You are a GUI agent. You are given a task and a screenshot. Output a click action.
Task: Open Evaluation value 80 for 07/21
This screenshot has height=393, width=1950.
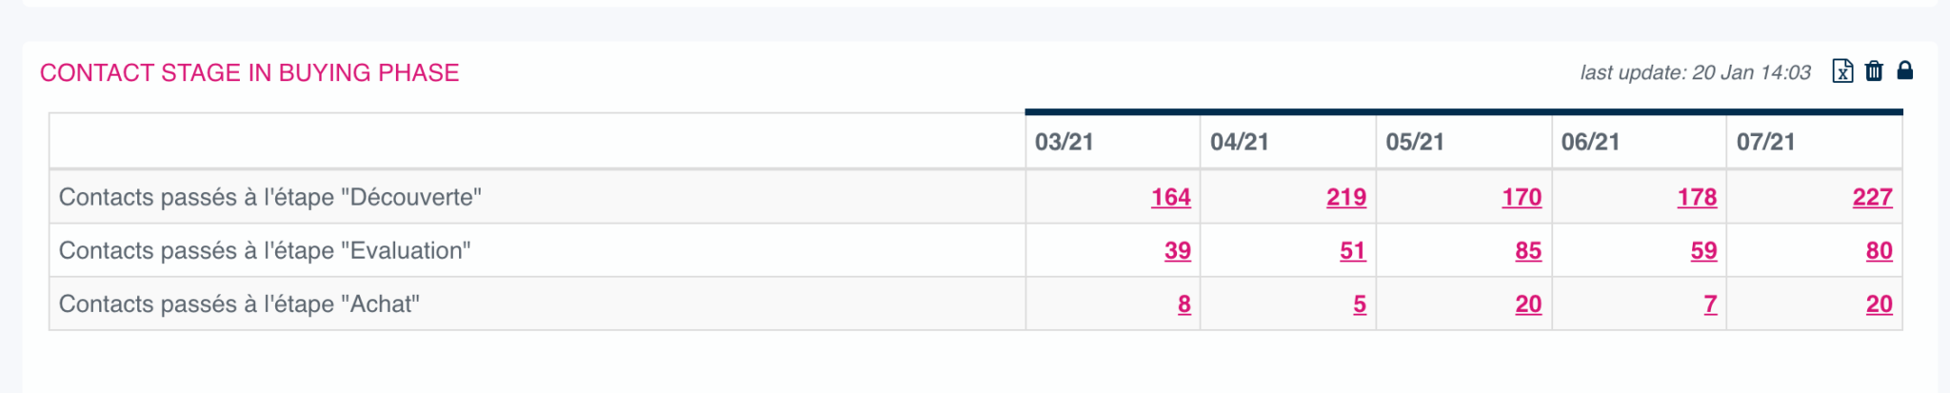point(1879,250)
